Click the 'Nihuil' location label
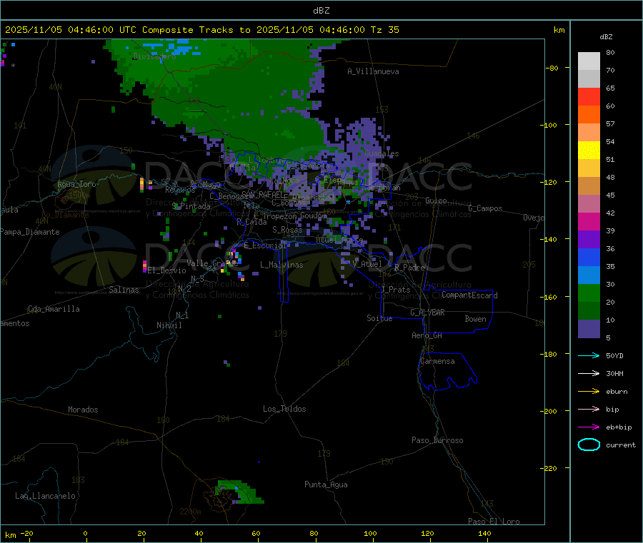 (169, 325)
